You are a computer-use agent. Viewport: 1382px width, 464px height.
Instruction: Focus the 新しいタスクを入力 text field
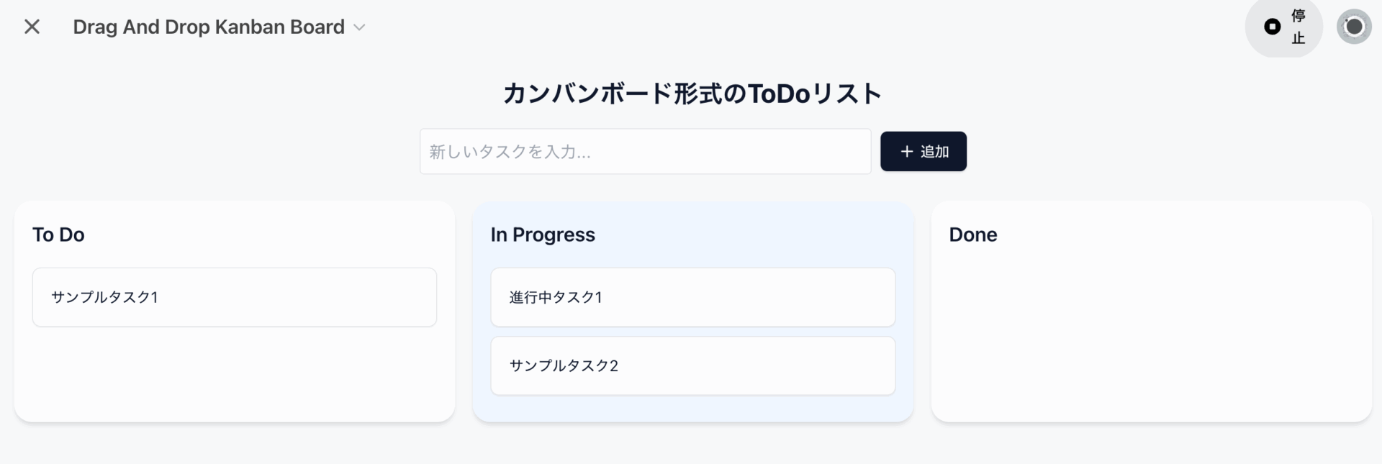pyautogui.click(x=644, y=152)
